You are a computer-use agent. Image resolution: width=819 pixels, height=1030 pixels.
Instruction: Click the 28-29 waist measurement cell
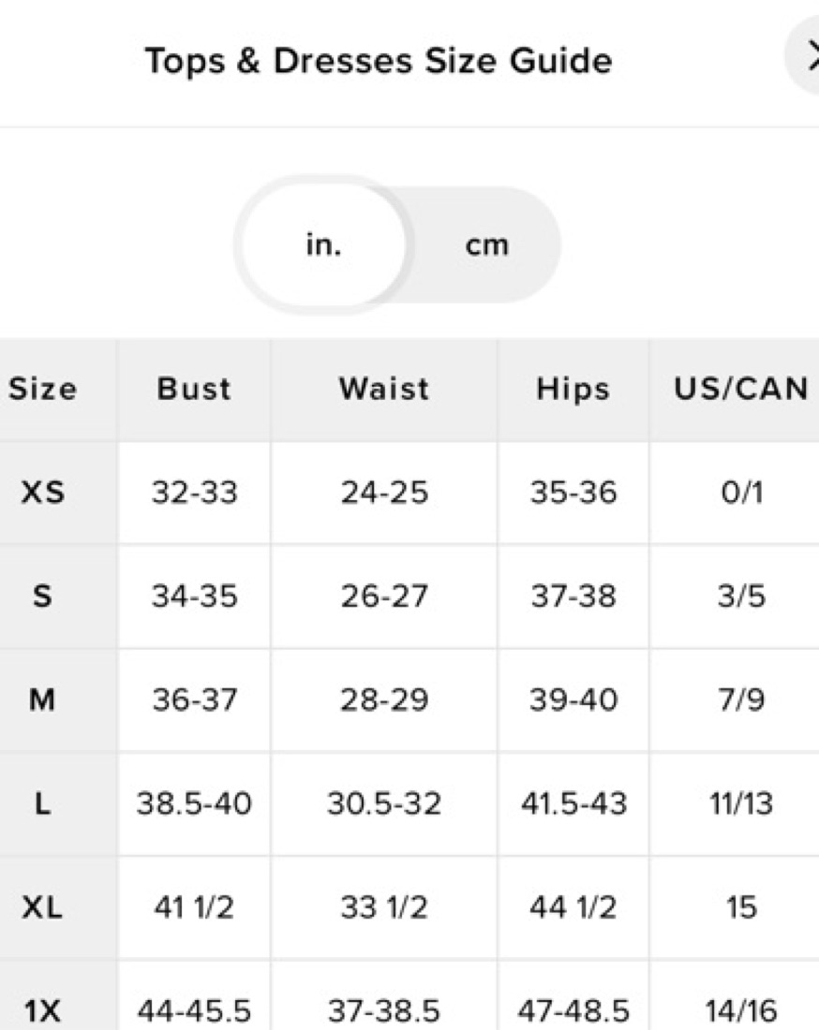tap(384, 700)
